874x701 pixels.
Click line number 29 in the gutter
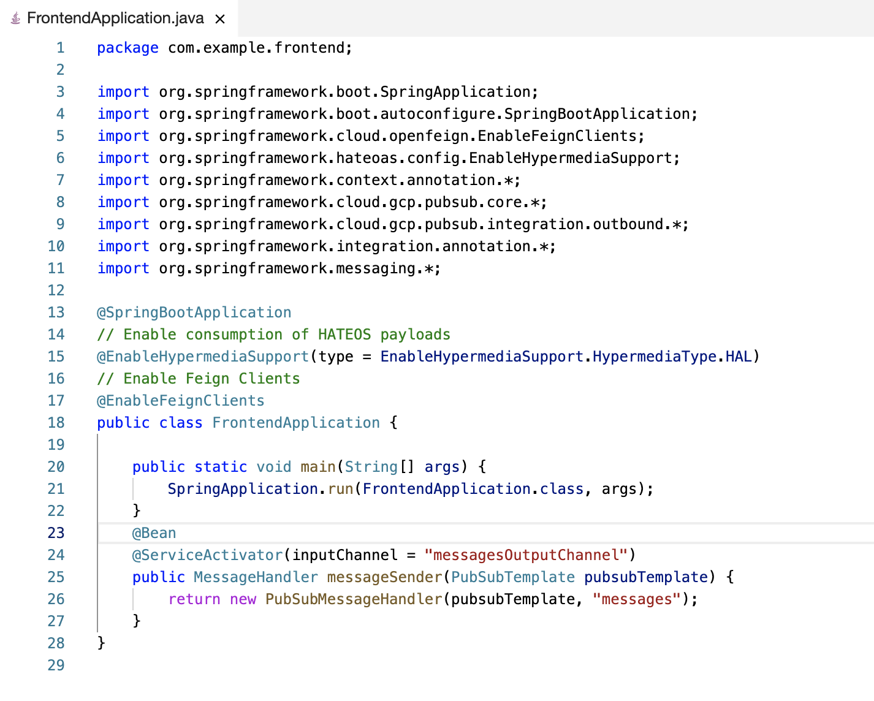pyautogui.click(x=56, y=665)
